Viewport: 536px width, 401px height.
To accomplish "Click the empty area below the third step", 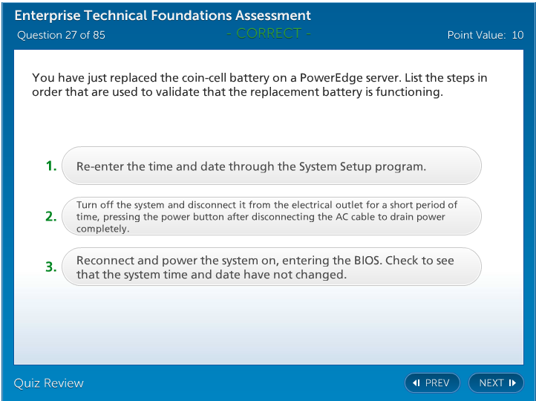I will [x=271, y=323].
